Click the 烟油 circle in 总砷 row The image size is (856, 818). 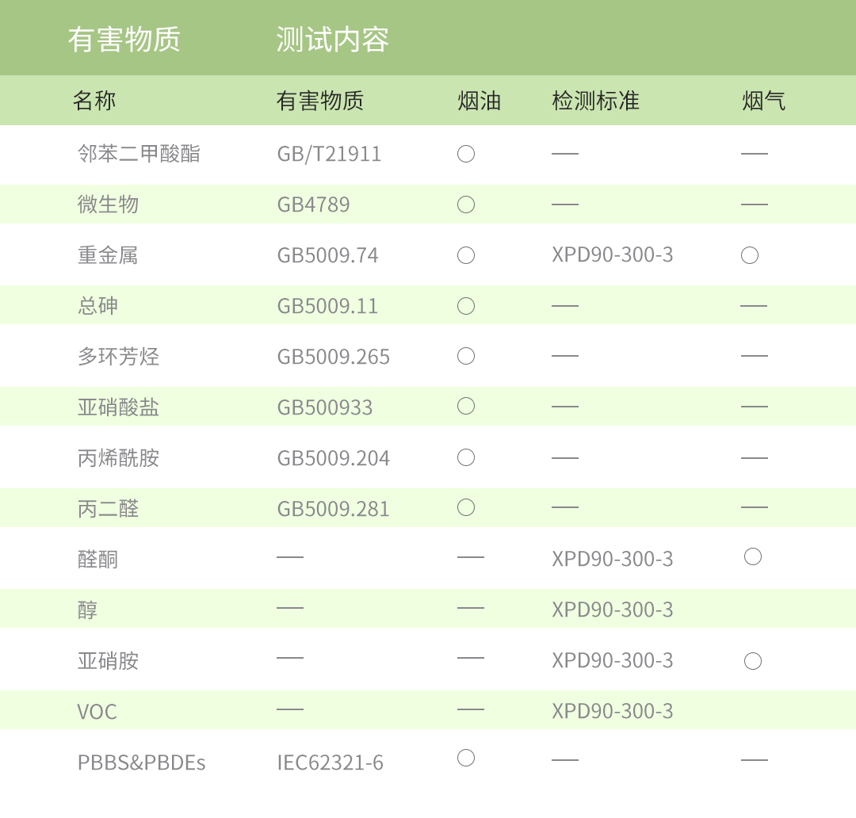466,306
